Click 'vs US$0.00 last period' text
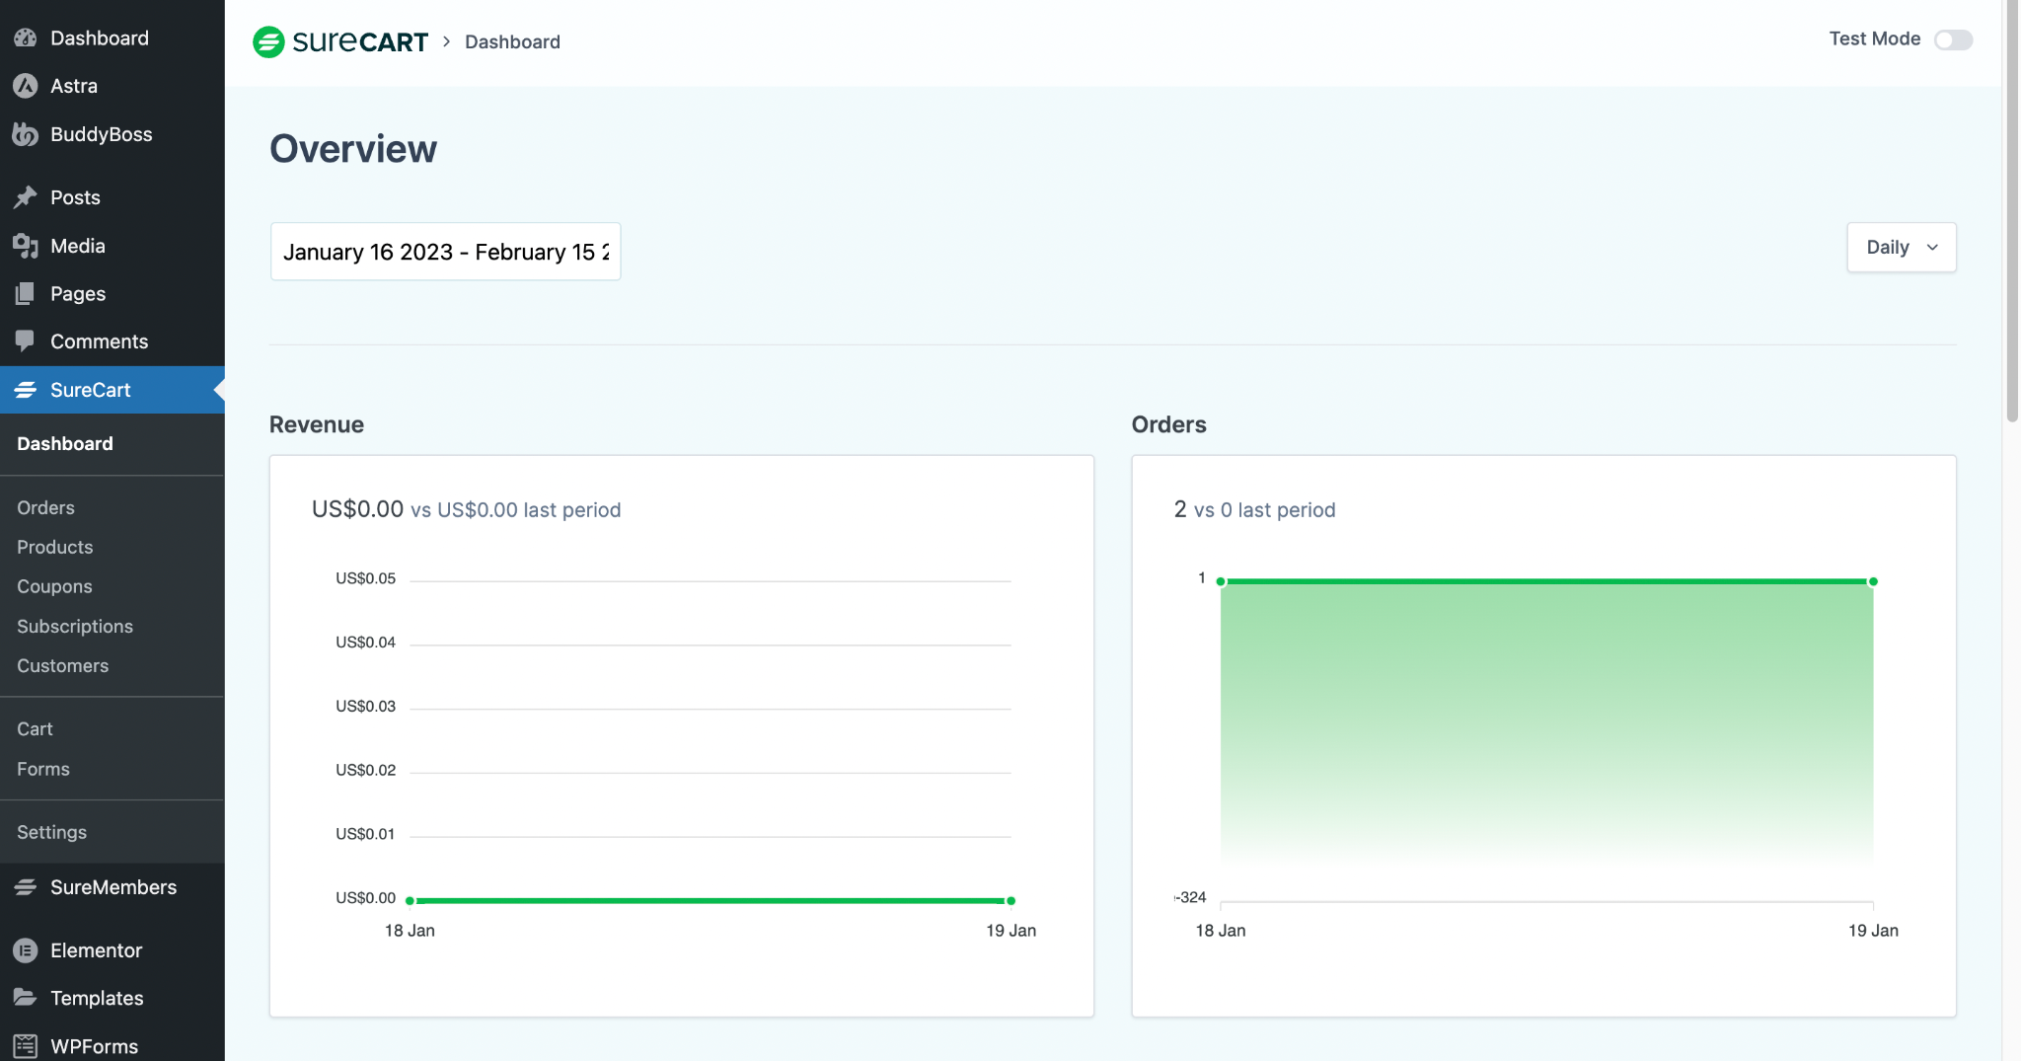The image size is (2021, 1061). pos(516,510)
